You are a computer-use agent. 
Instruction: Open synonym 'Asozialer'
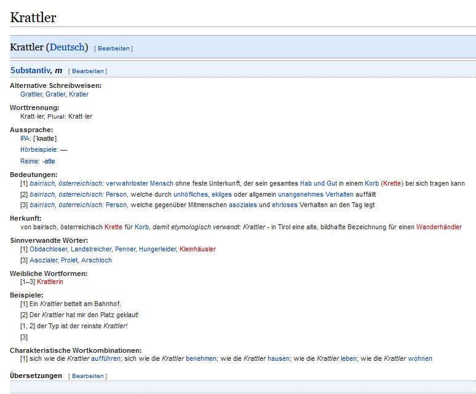(x=44, y=260)
